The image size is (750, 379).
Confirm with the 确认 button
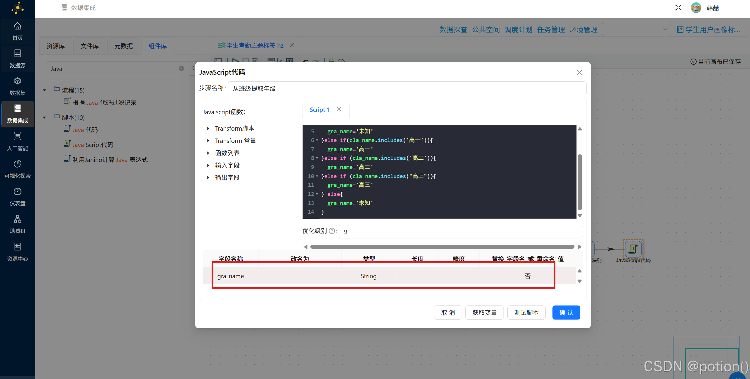pyautogui.click(x=566, y=313)
